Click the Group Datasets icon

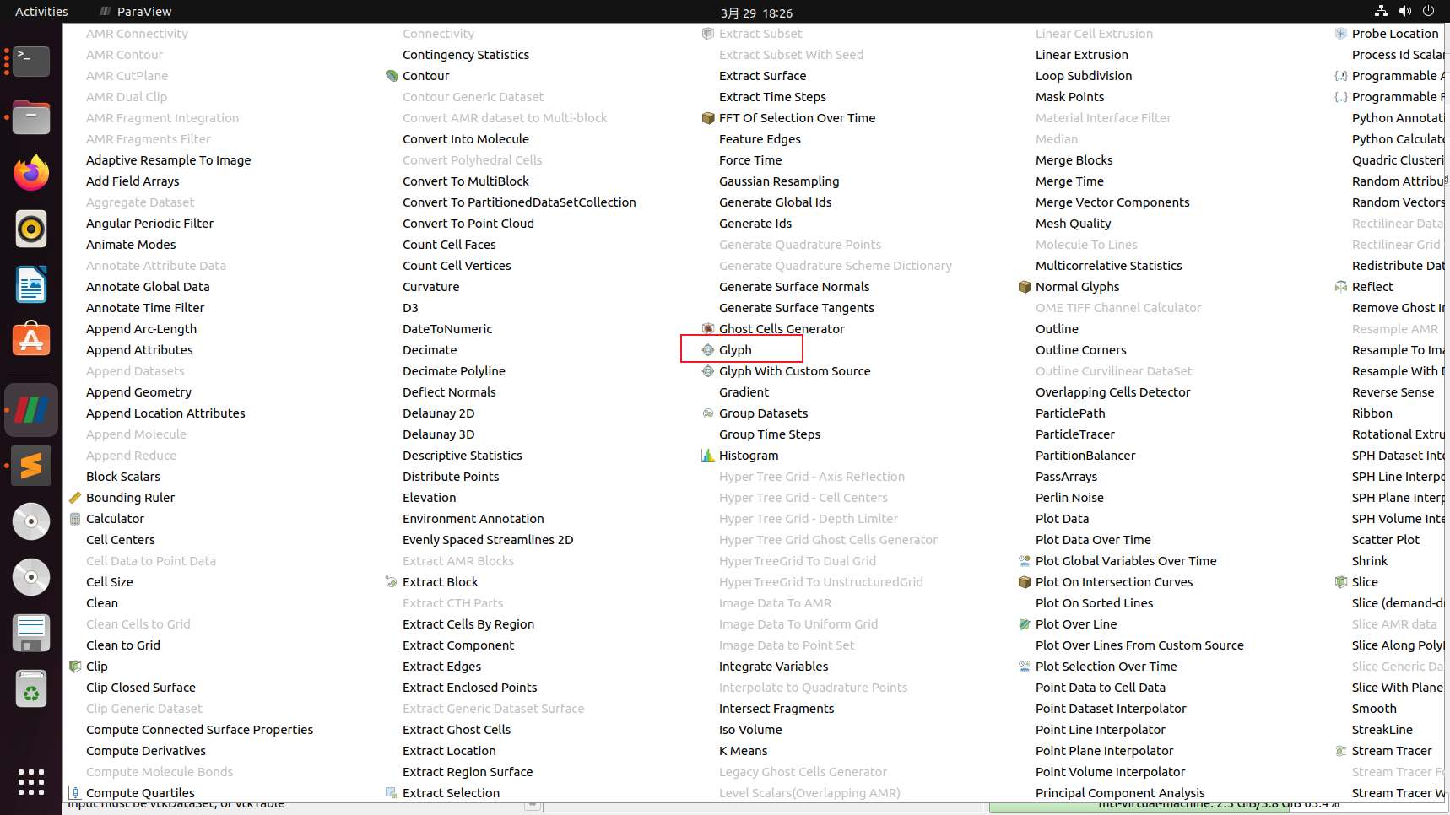coord(708,413)
